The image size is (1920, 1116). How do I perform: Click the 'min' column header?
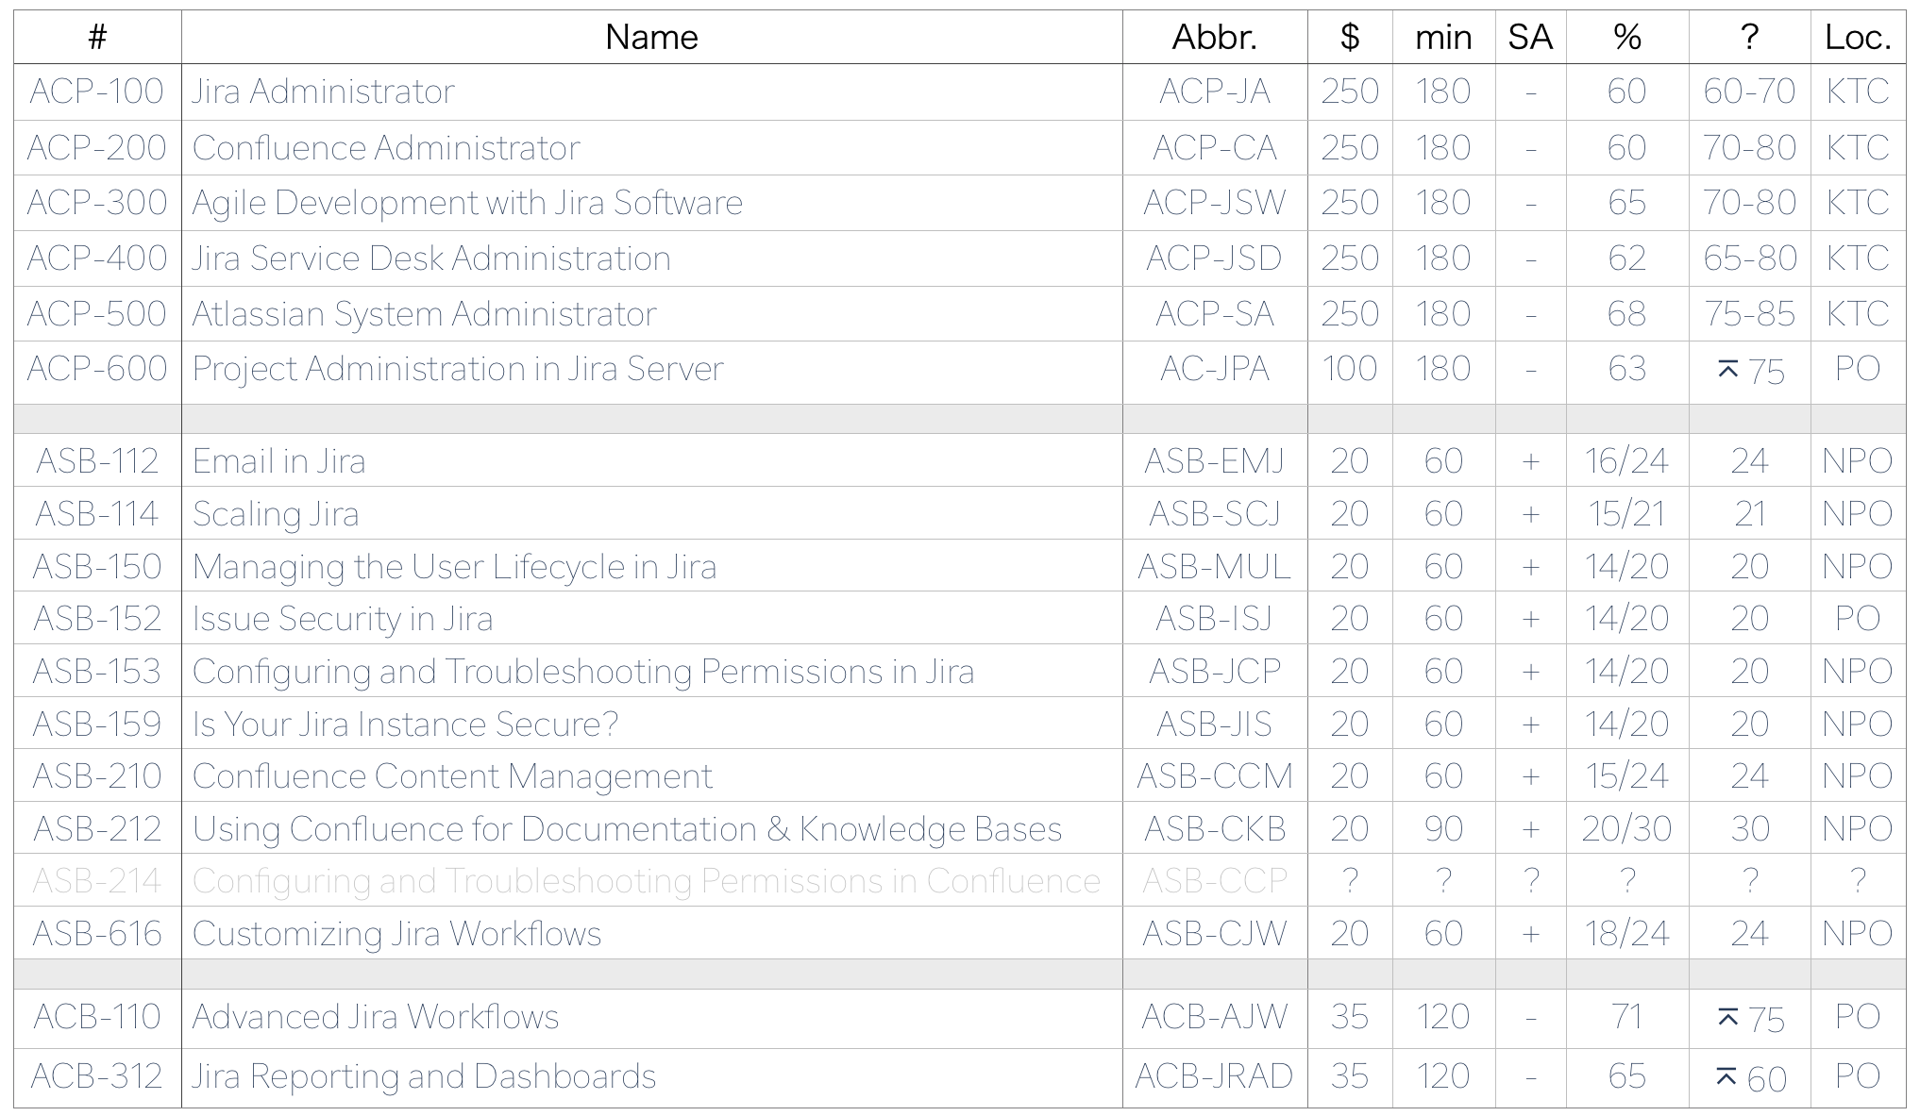coord(1443,38)
